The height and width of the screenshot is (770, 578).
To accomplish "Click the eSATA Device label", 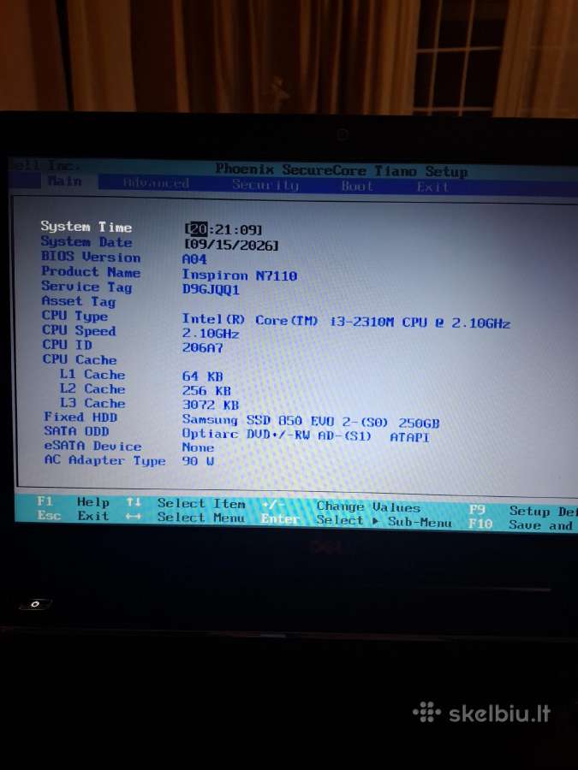I will pyautogui.click(x=92, y=446).
